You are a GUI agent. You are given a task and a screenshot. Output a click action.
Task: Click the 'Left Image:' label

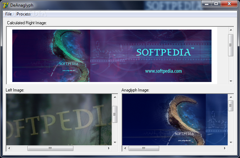[x=15, y=90]
